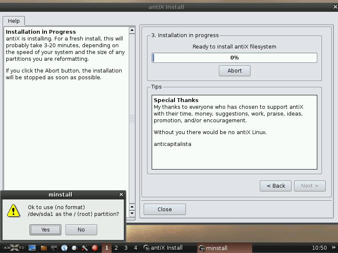Viewport: 338px width, 253px height.
Task: Switch to workspace 4
Action: pyautogui.click(x=136, y=248)
